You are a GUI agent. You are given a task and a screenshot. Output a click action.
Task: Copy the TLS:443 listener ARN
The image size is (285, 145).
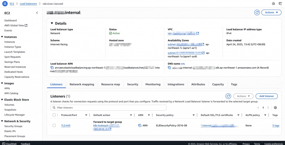pos(140,125)
